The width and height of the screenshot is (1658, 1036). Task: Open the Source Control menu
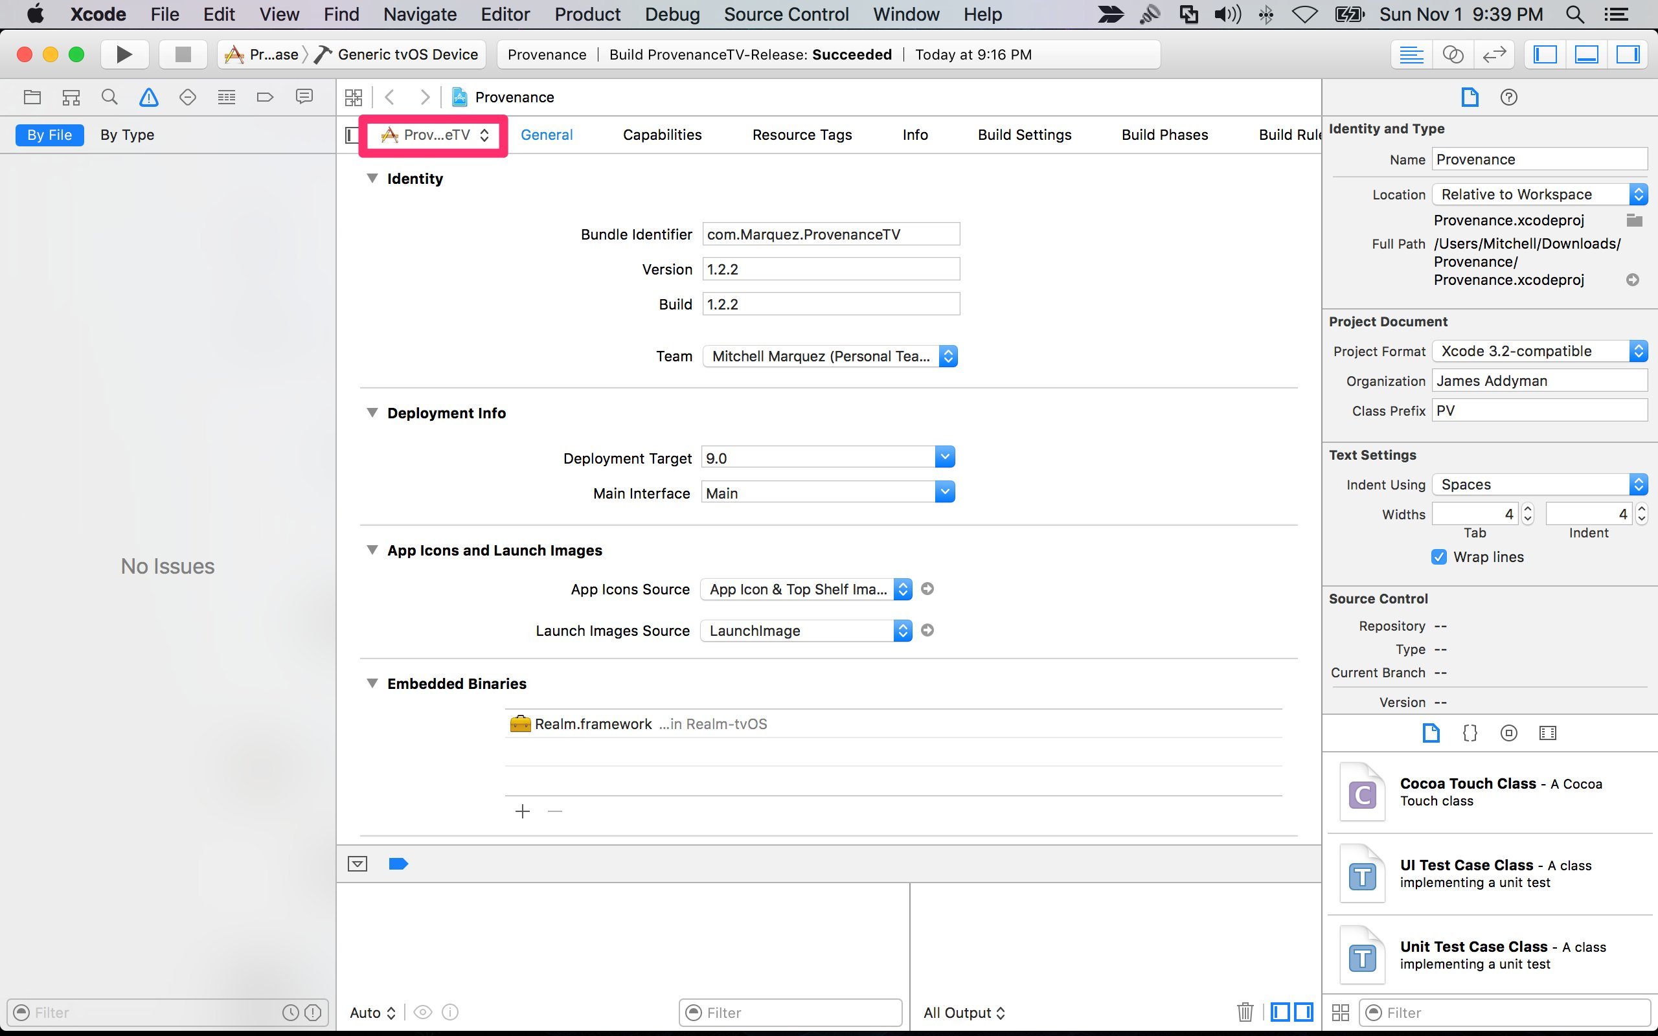point(786,14)
